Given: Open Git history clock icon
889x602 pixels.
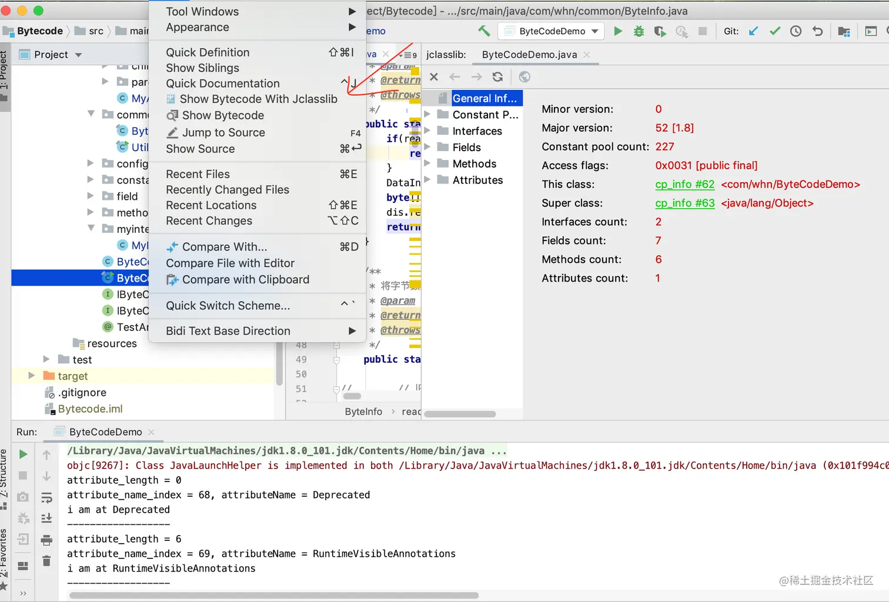Looking at the screenshot, I should click(796, 31).
